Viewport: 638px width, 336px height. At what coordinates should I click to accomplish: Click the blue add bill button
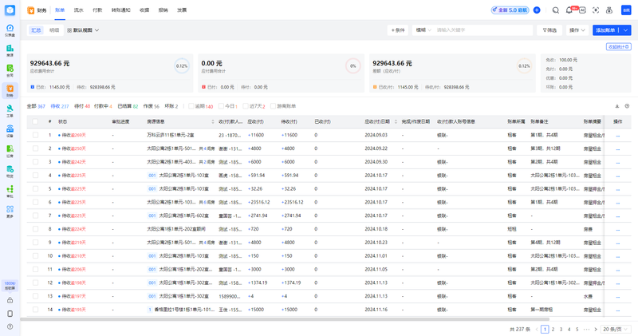[606, 30]
